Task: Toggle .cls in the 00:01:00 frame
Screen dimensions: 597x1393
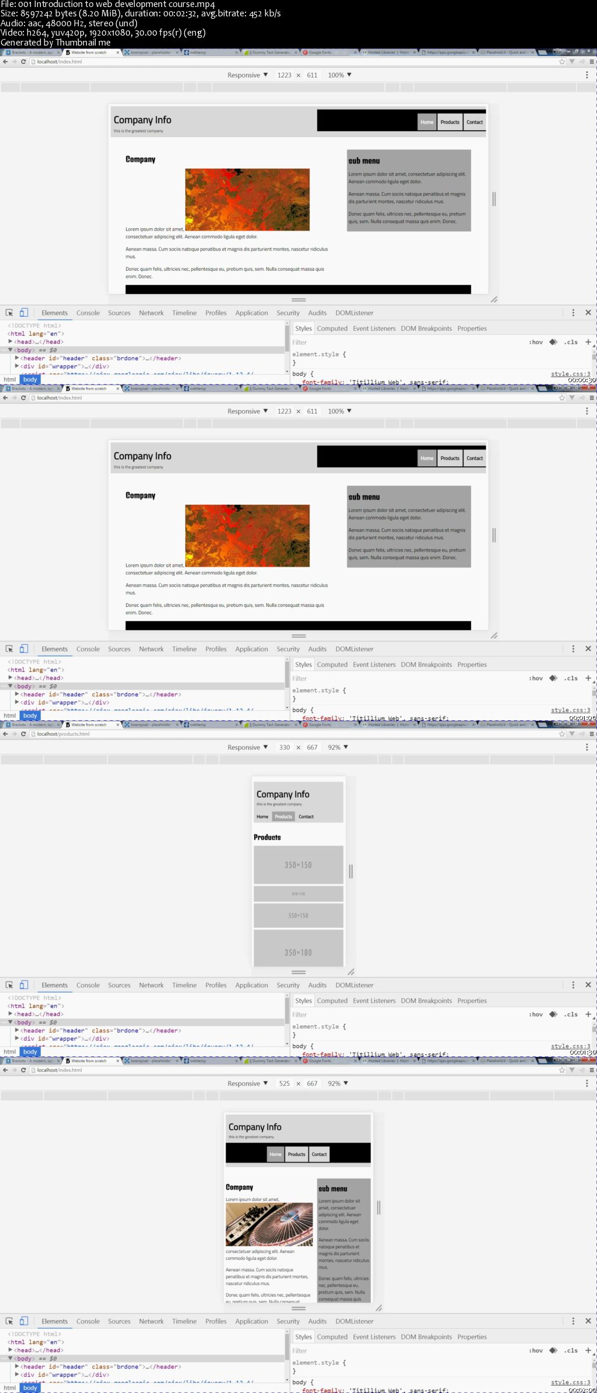Action: click(x=571, y=678)
